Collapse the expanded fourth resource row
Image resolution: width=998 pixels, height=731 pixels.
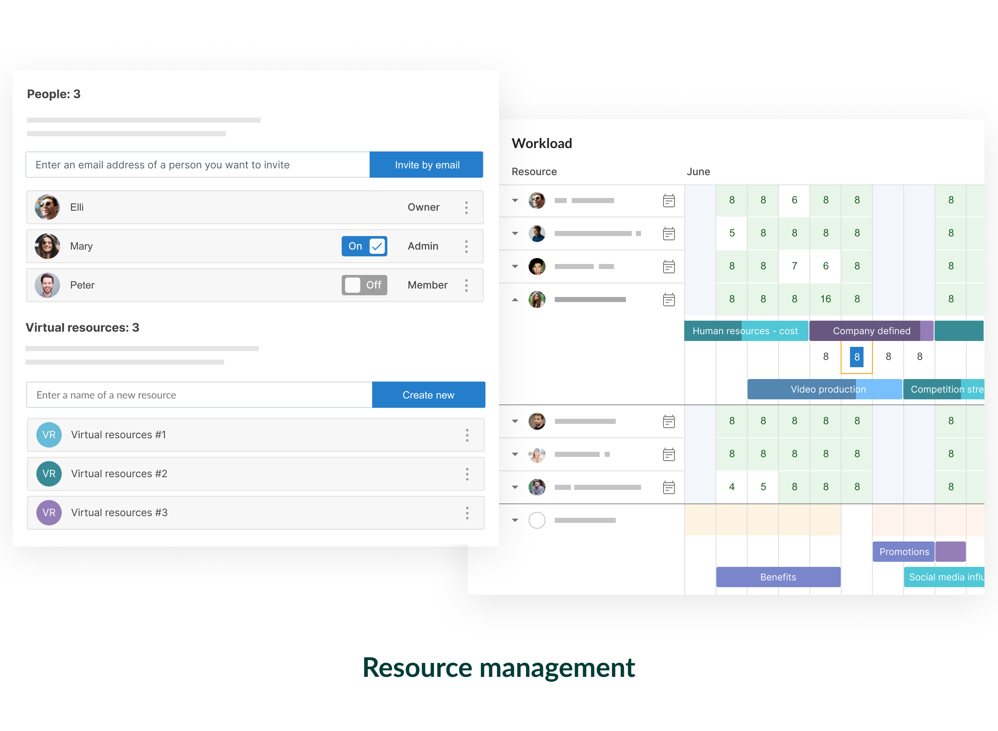[515, 300]
